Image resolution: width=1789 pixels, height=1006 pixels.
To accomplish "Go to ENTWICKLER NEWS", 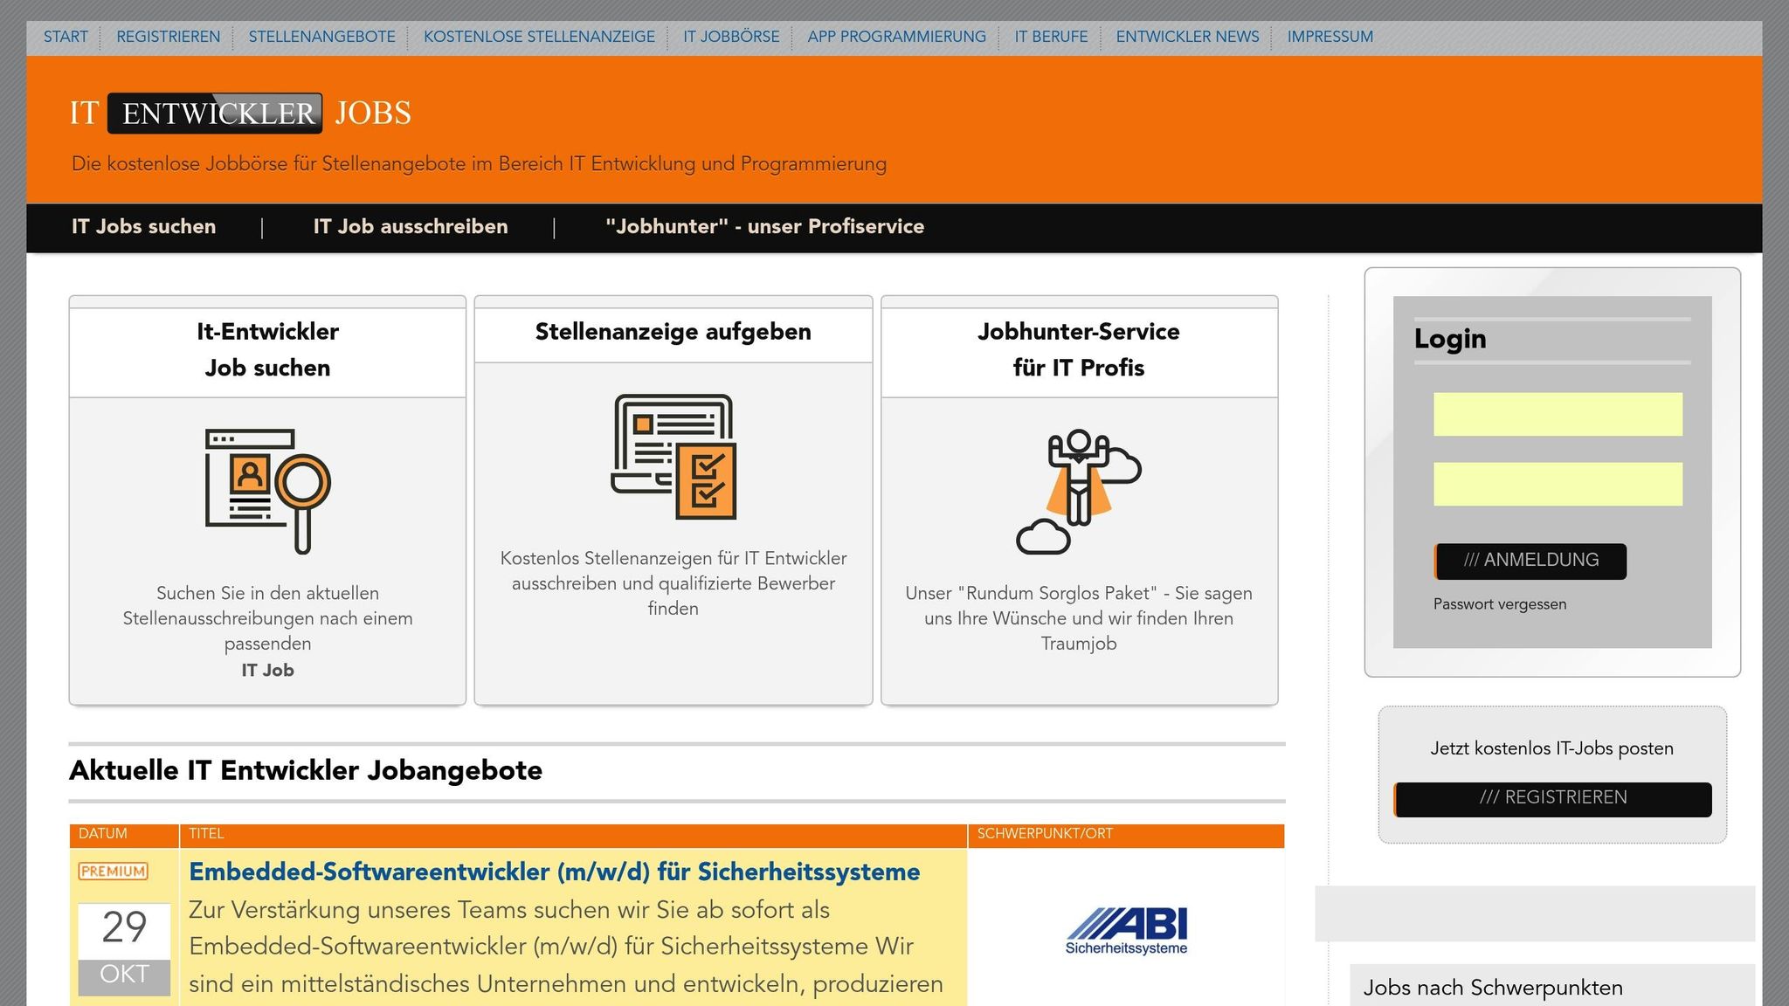I will pos(1187,37).
